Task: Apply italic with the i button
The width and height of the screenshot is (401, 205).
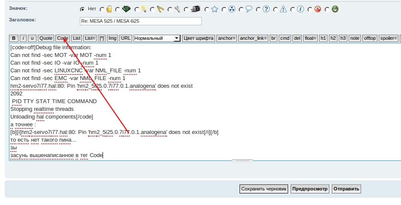Action: 23,38
